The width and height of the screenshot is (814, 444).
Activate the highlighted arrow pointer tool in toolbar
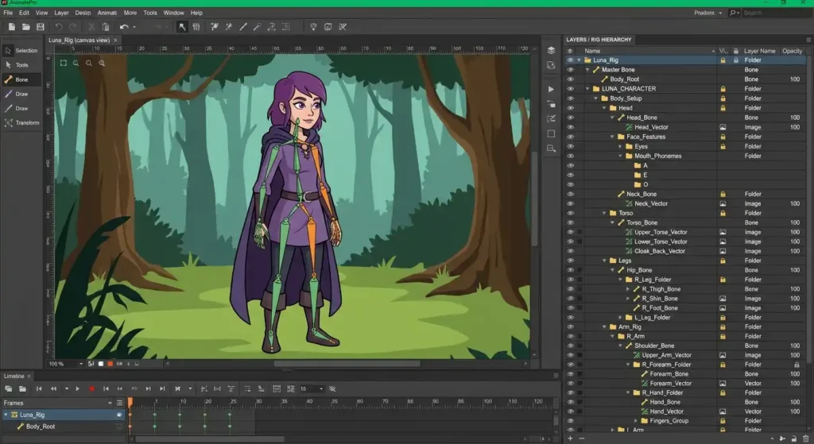point(182,27)
